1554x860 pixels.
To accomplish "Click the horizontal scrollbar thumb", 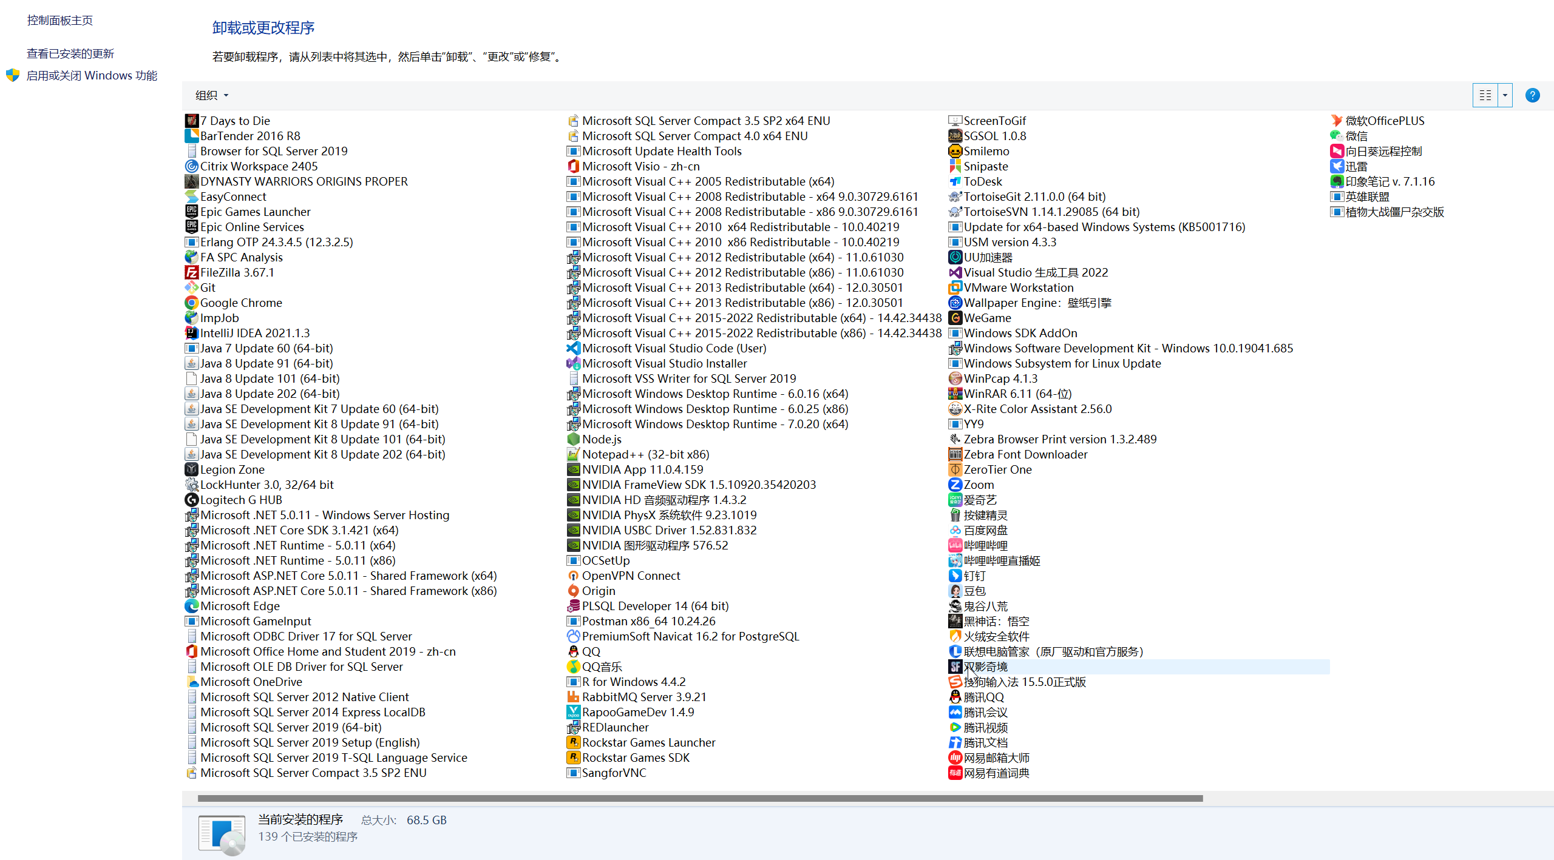I will click(700, 798).
